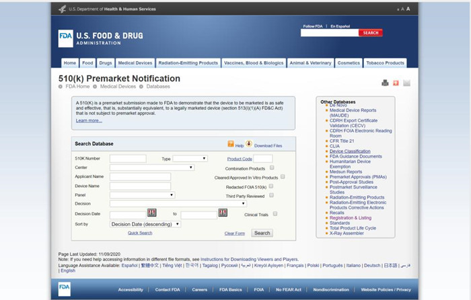This screenshot has height=300, width=471.
Task: Expand the Panel dropdown list
Action: 142,195
